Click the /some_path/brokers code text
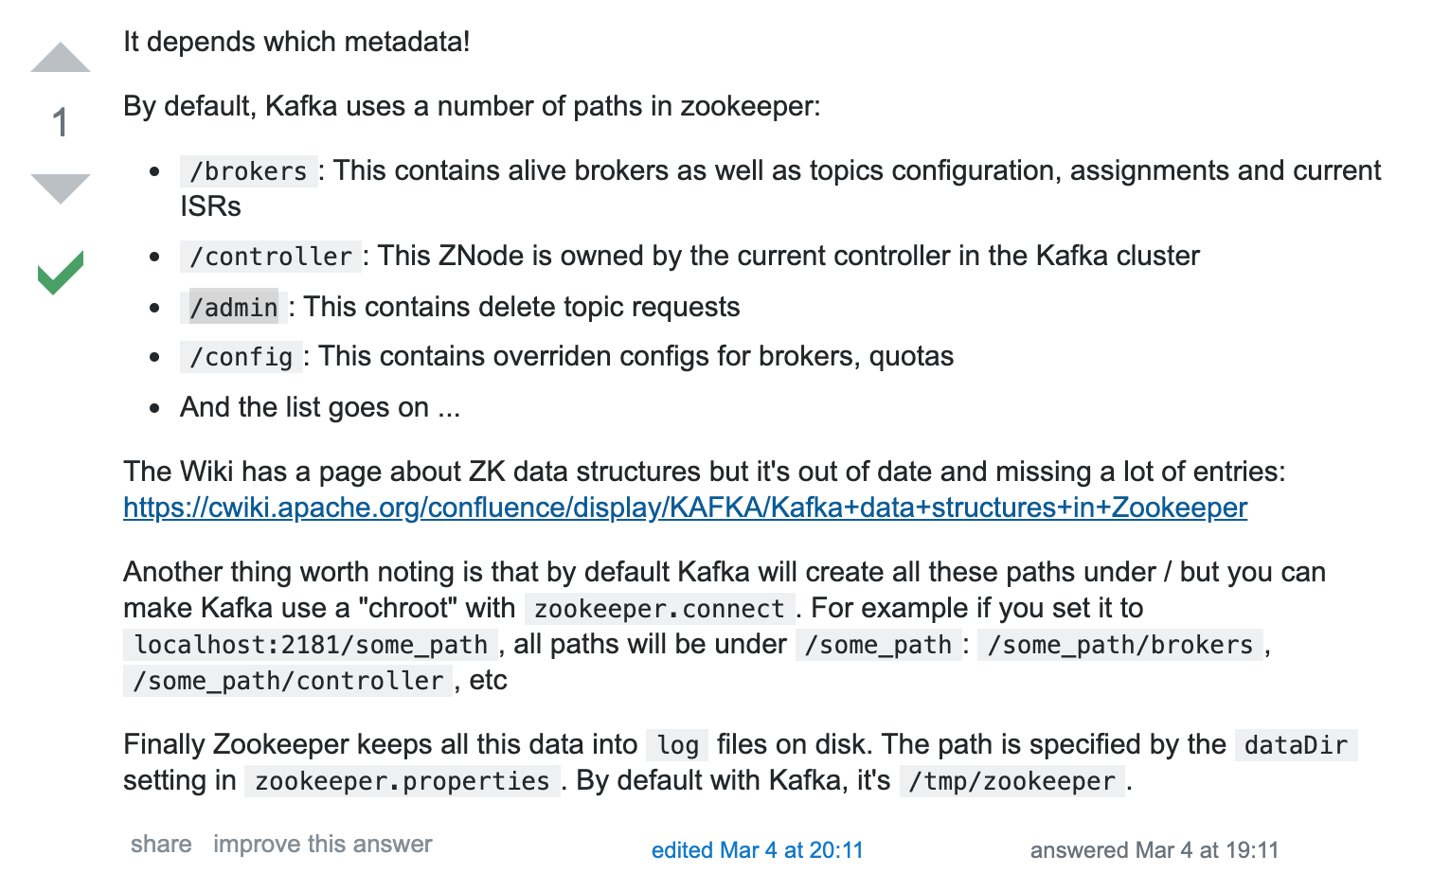1432x873 pixels. tap(1119, 645)
